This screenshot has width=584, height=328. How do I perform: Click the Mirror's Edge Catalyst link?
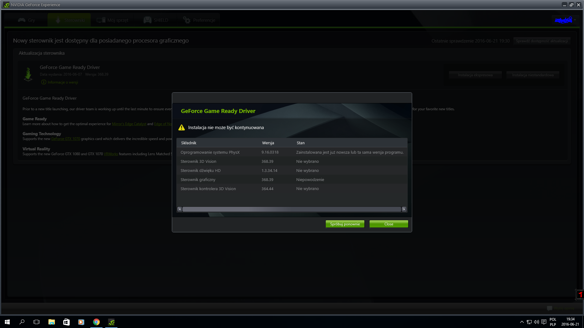(129, 124)
